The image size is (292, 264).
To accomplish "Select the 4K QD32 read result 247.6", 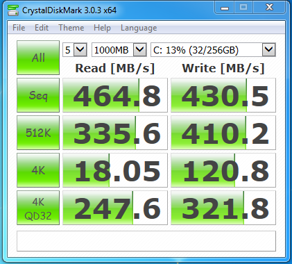I will coord(115,208).
